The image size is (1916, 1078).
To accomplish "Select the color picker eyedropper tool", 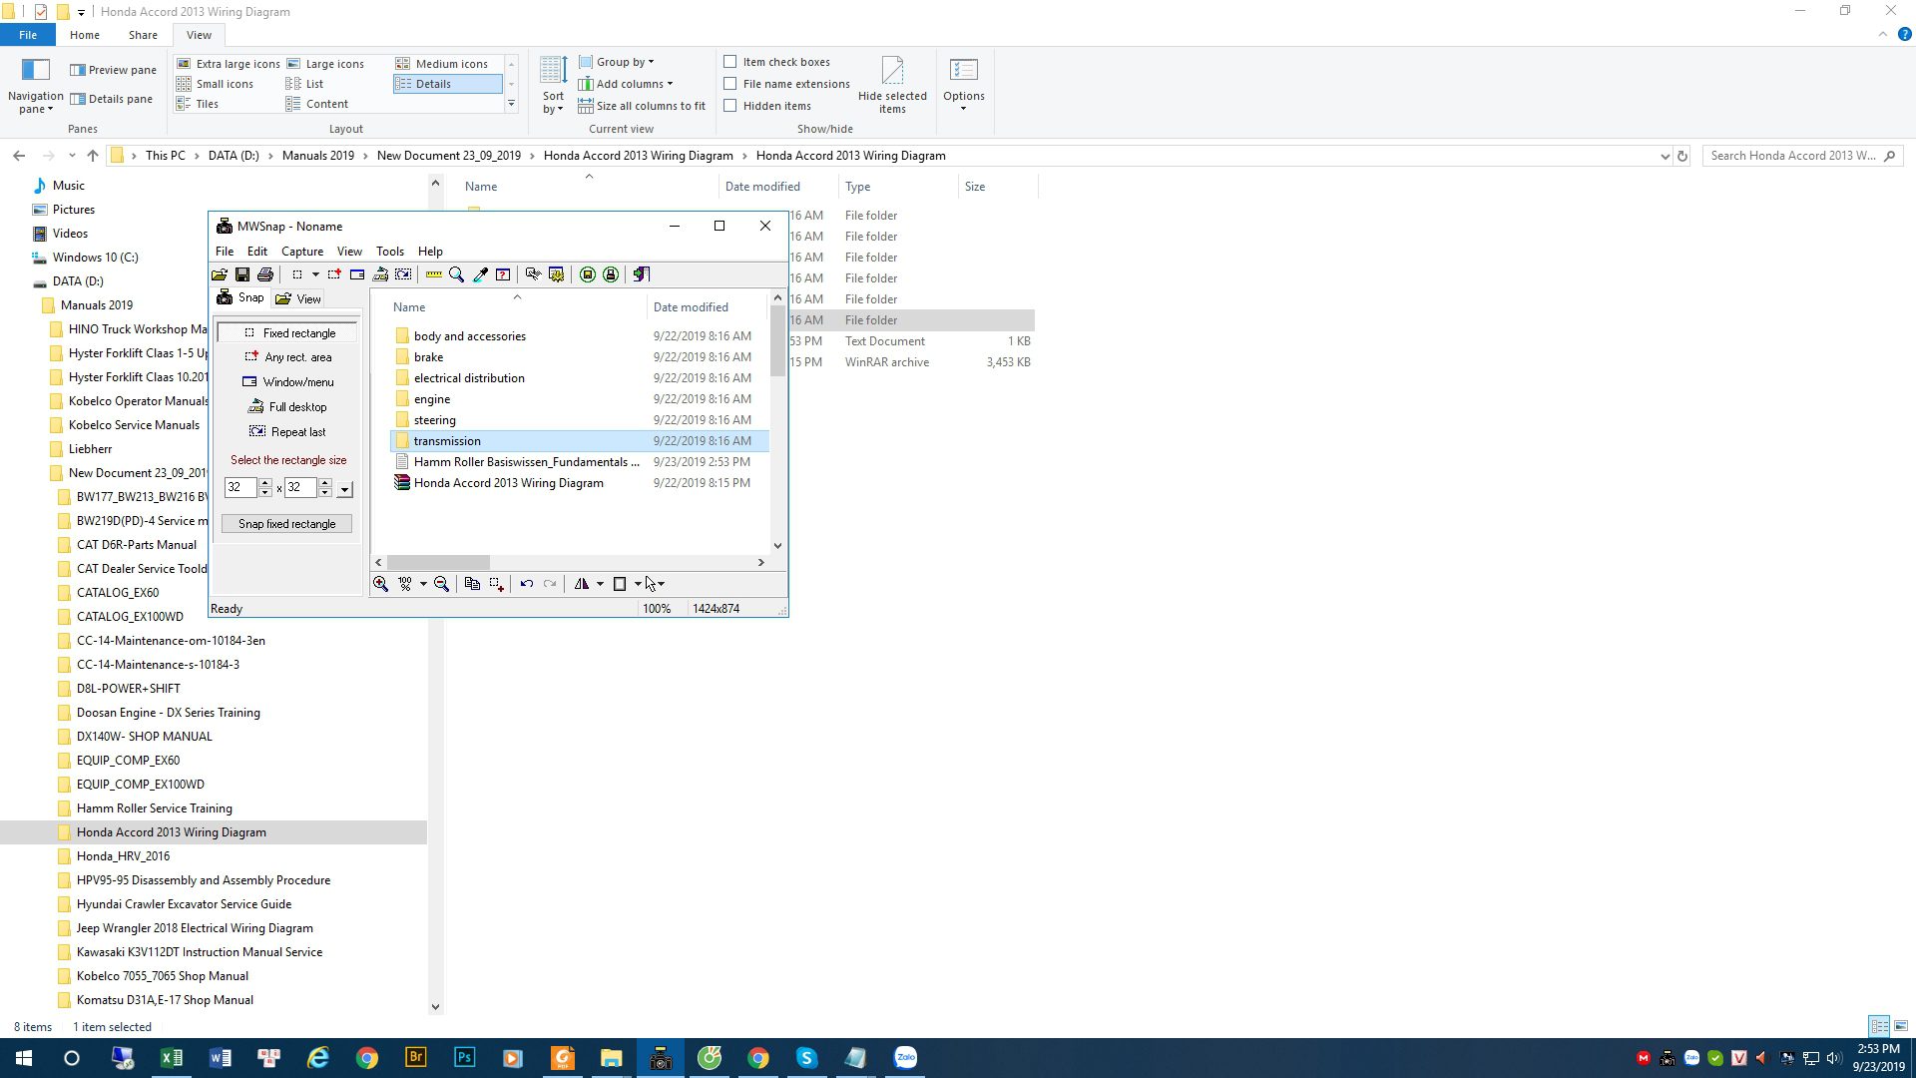I will point(480,274).
